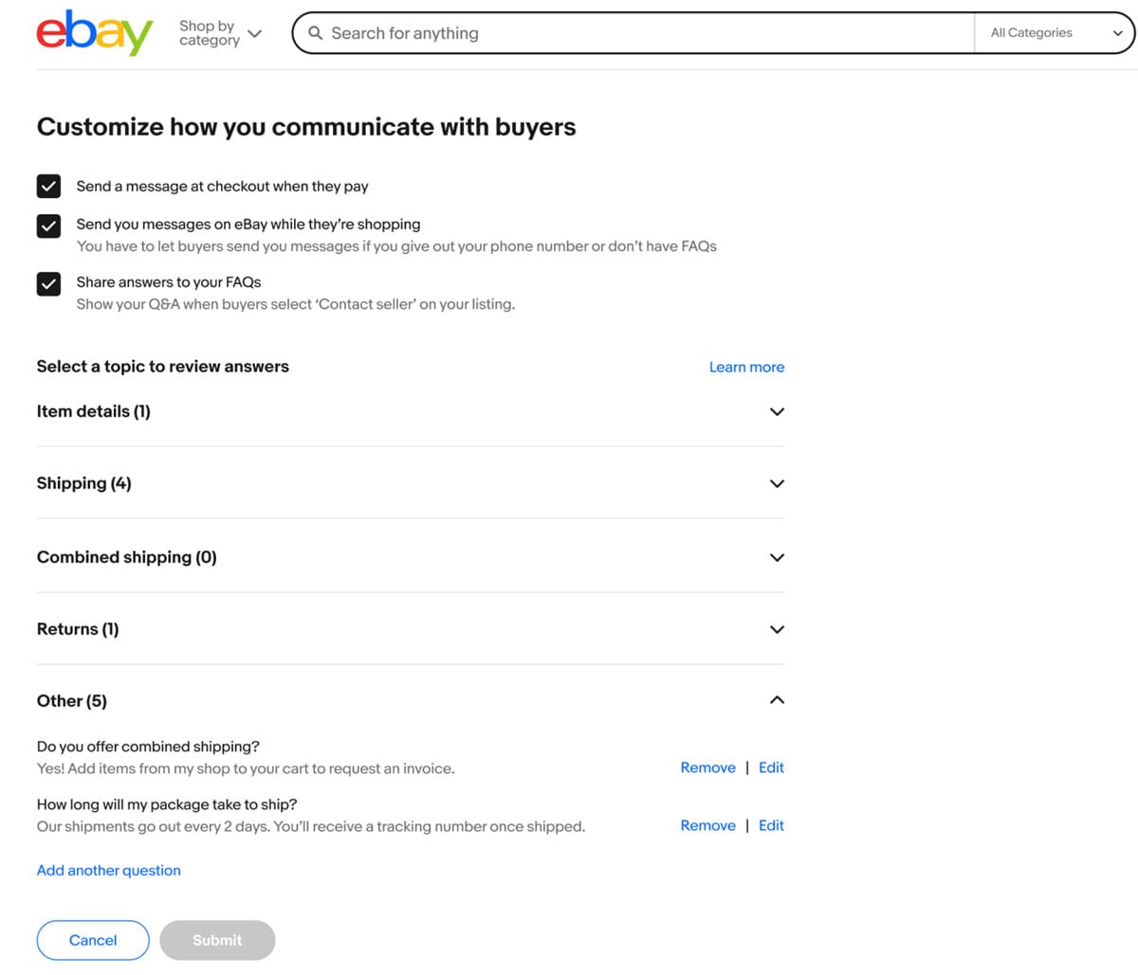Click the search magnifier icon
Image resolution: width=1138 pixels, height=975 pixels.
coord(313,32)
